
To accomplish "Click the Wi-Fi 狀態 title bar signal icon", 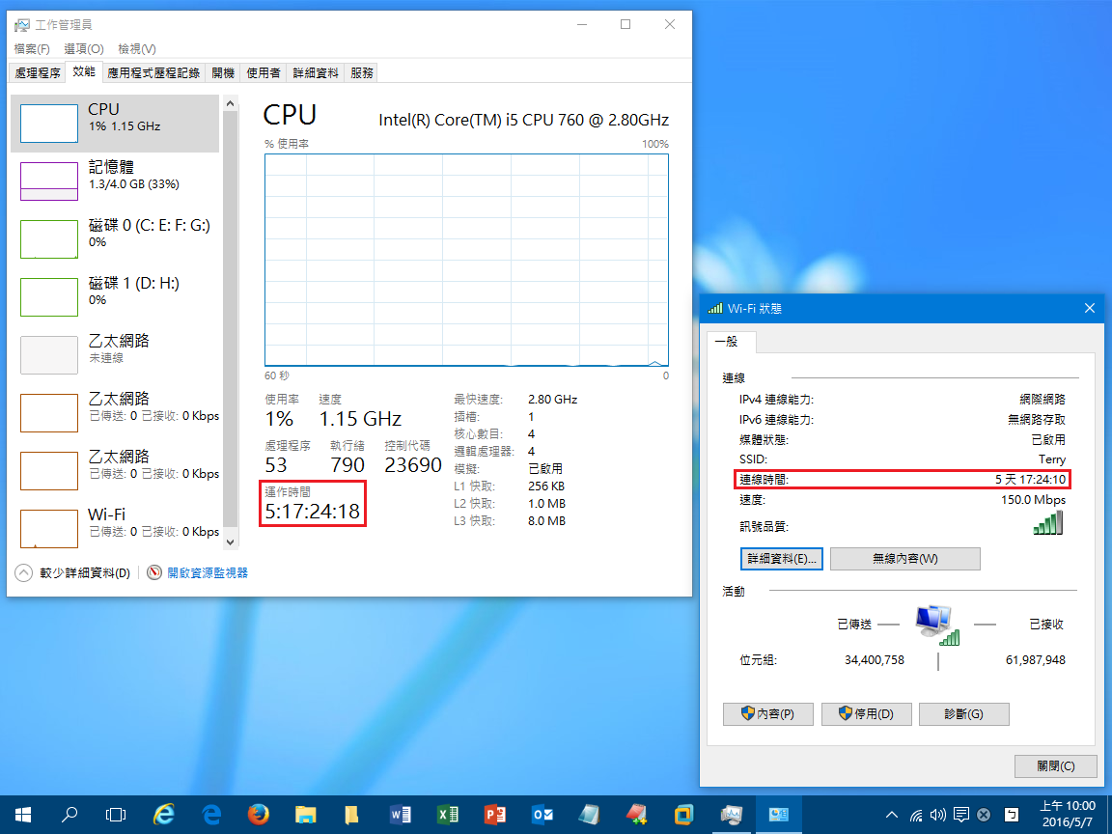I will pyautogui.click(x=715, y=309).
